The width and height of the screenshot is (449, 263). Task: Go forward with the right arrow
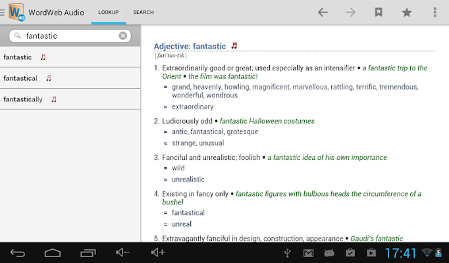coord(350,12)
